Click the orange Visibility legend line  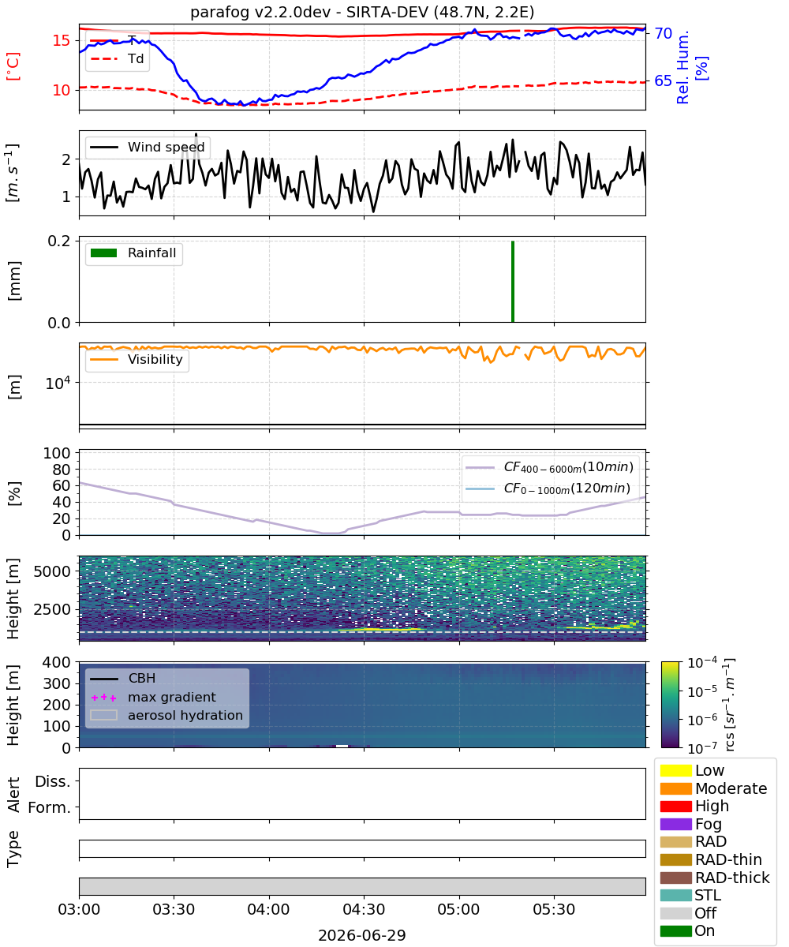103,360
